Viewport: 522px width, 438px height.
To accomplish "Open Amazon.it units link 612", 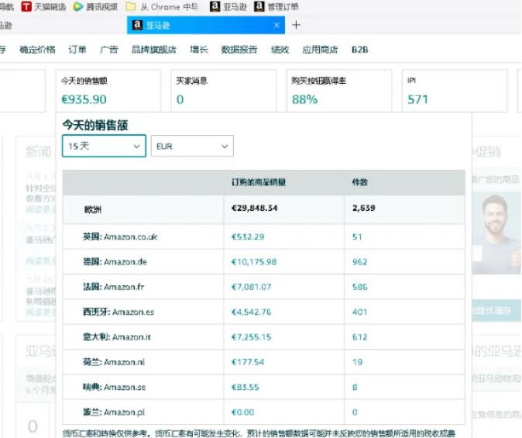I will (360, 337).
